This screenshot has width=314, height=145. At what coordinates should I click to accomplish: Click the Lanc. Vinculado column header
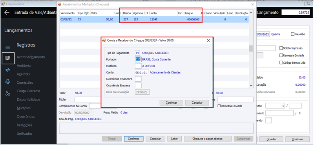216,13
